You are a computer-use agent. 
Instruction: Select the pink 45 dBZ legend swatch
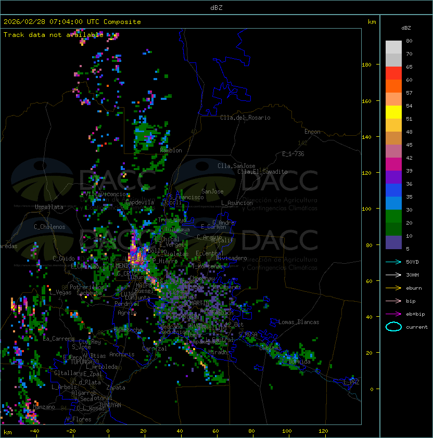393,151
